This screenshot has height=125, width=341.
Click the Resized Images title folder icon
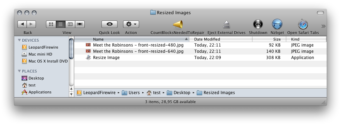click(153, 12)
